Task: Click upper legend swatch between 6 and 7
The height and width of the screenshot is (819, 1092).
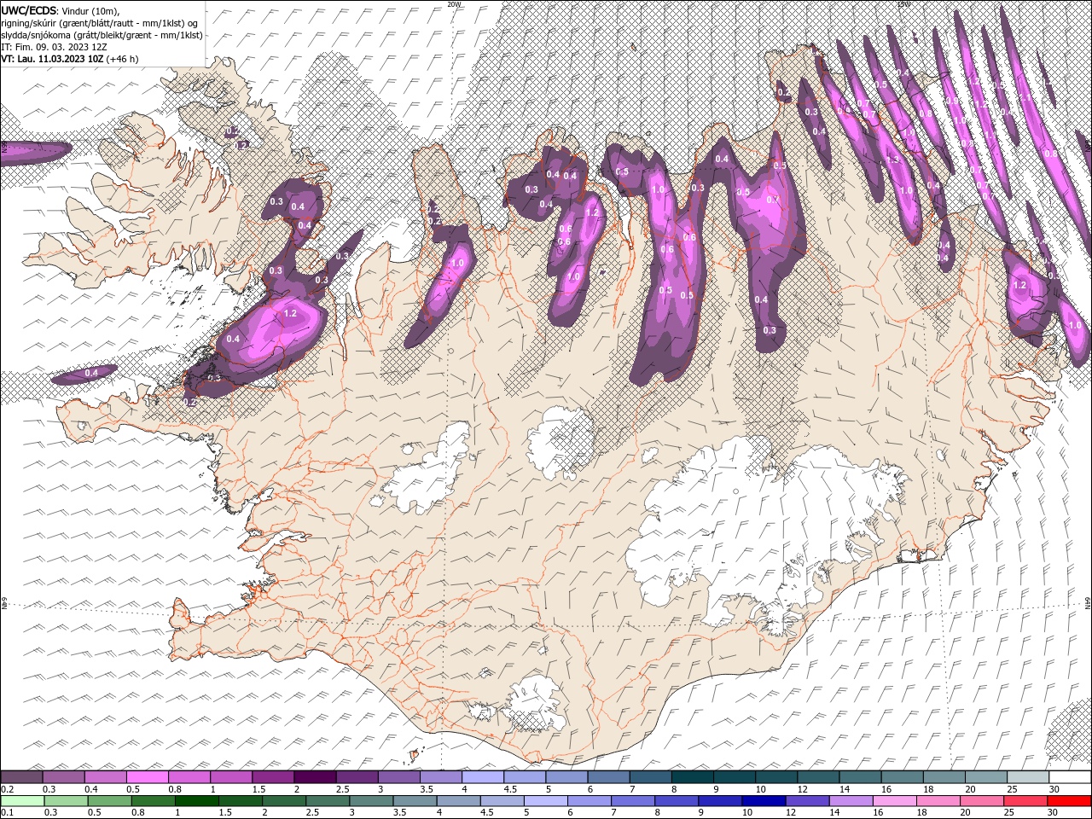Action: (608, 777)
